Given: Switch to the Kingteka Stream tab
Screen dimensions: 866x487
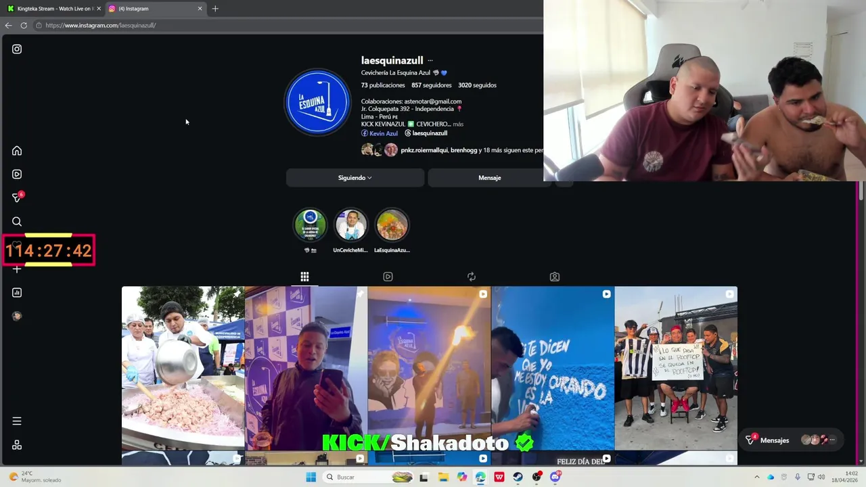Looking at the screenshot, I should click(x=53, y=8).
